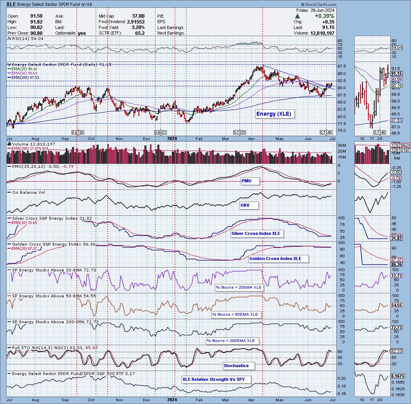Click the 'SP Energy Stocks Above 50-EMA' legend
Viewport: 411px width, 404px height.
52,296
